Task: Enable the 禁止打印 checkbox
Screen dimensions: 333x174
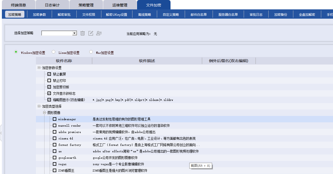Action: (x=49, y=81)
